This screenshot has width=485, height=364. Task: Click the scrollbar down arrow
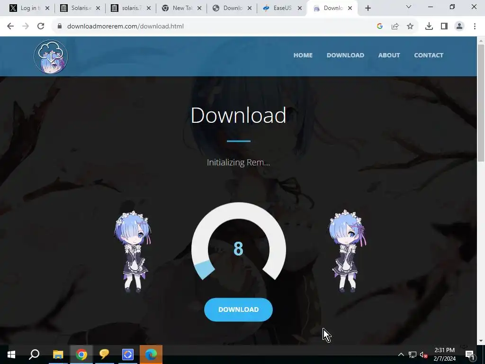[481, 341]
